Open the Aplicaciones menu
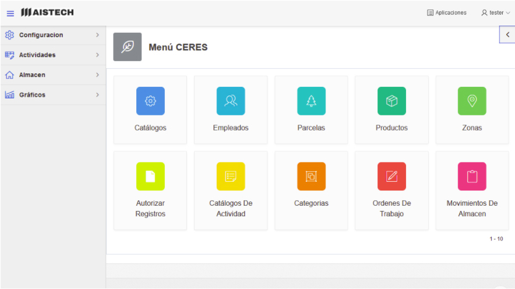Image resolution: width=515 pixels, height=289 pixels. click(x=447, y=12)
